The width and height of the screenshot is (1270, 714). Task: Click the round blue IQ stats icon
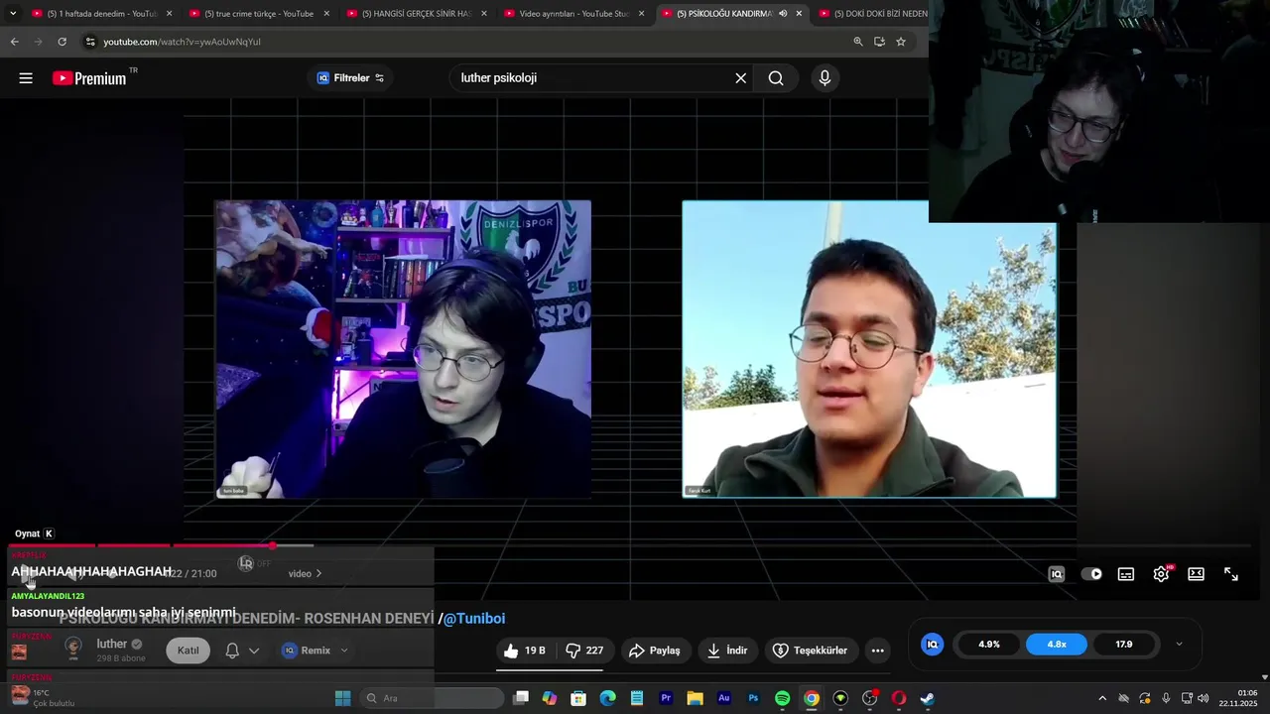tap(933, 645)
